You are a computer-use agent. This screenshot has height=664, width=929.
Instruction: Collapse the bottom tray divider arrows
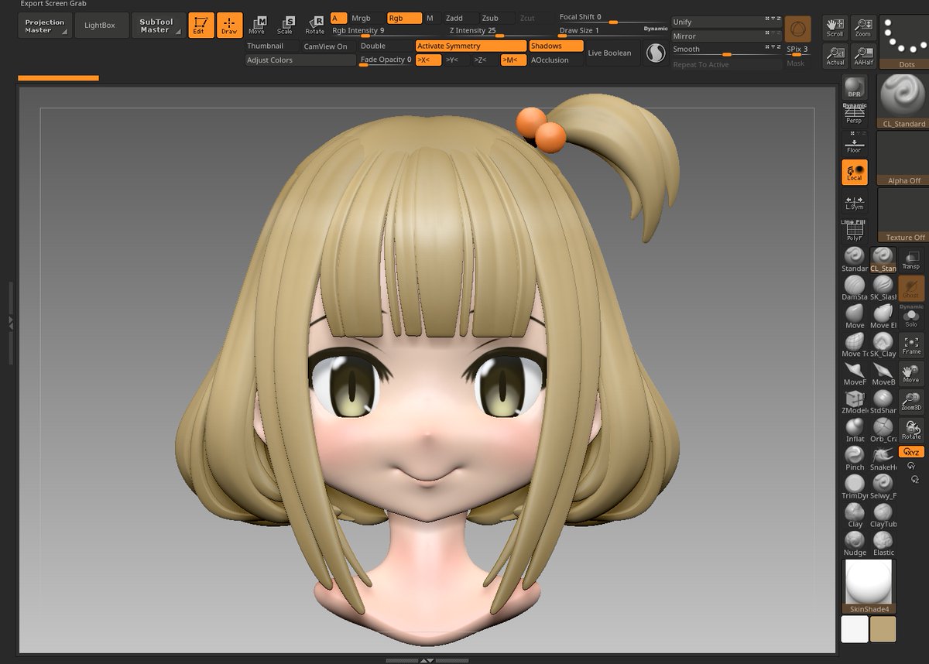(427, 660)
